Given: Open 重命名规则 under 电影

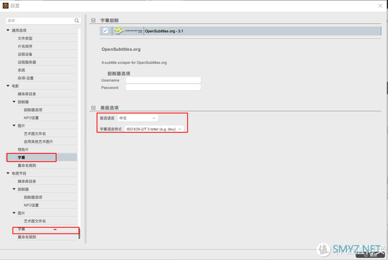Looking at the screenshot, I should 27,165.
